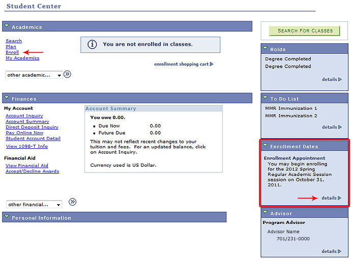
Task: Collapse the Advisor panel triangle
Action: click(x=265, y=213)
